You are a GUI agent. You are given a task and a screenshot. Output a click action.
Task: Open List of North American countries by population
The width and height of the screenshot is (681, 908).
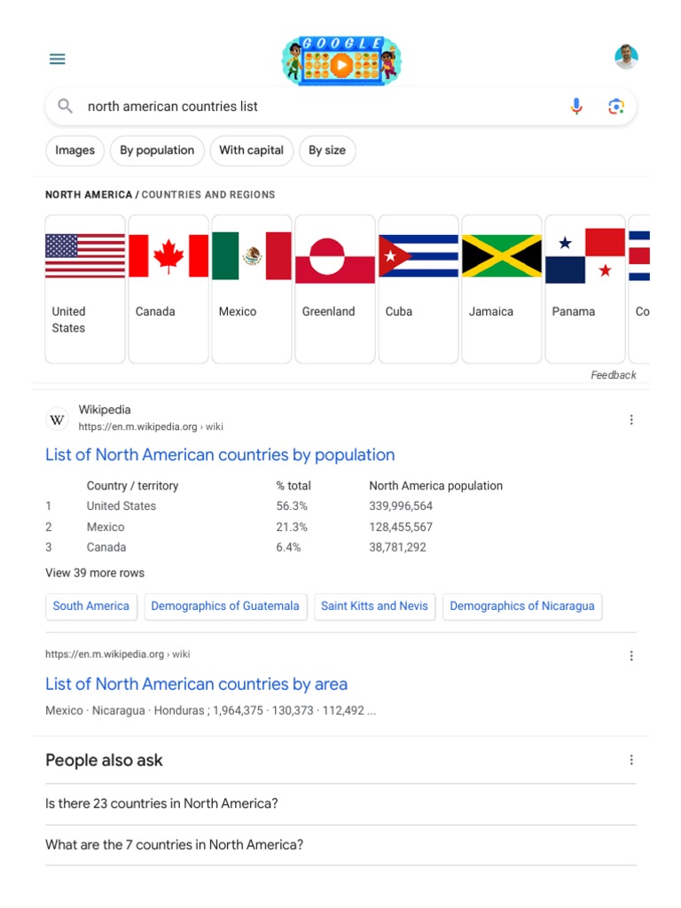coord(220,455)
